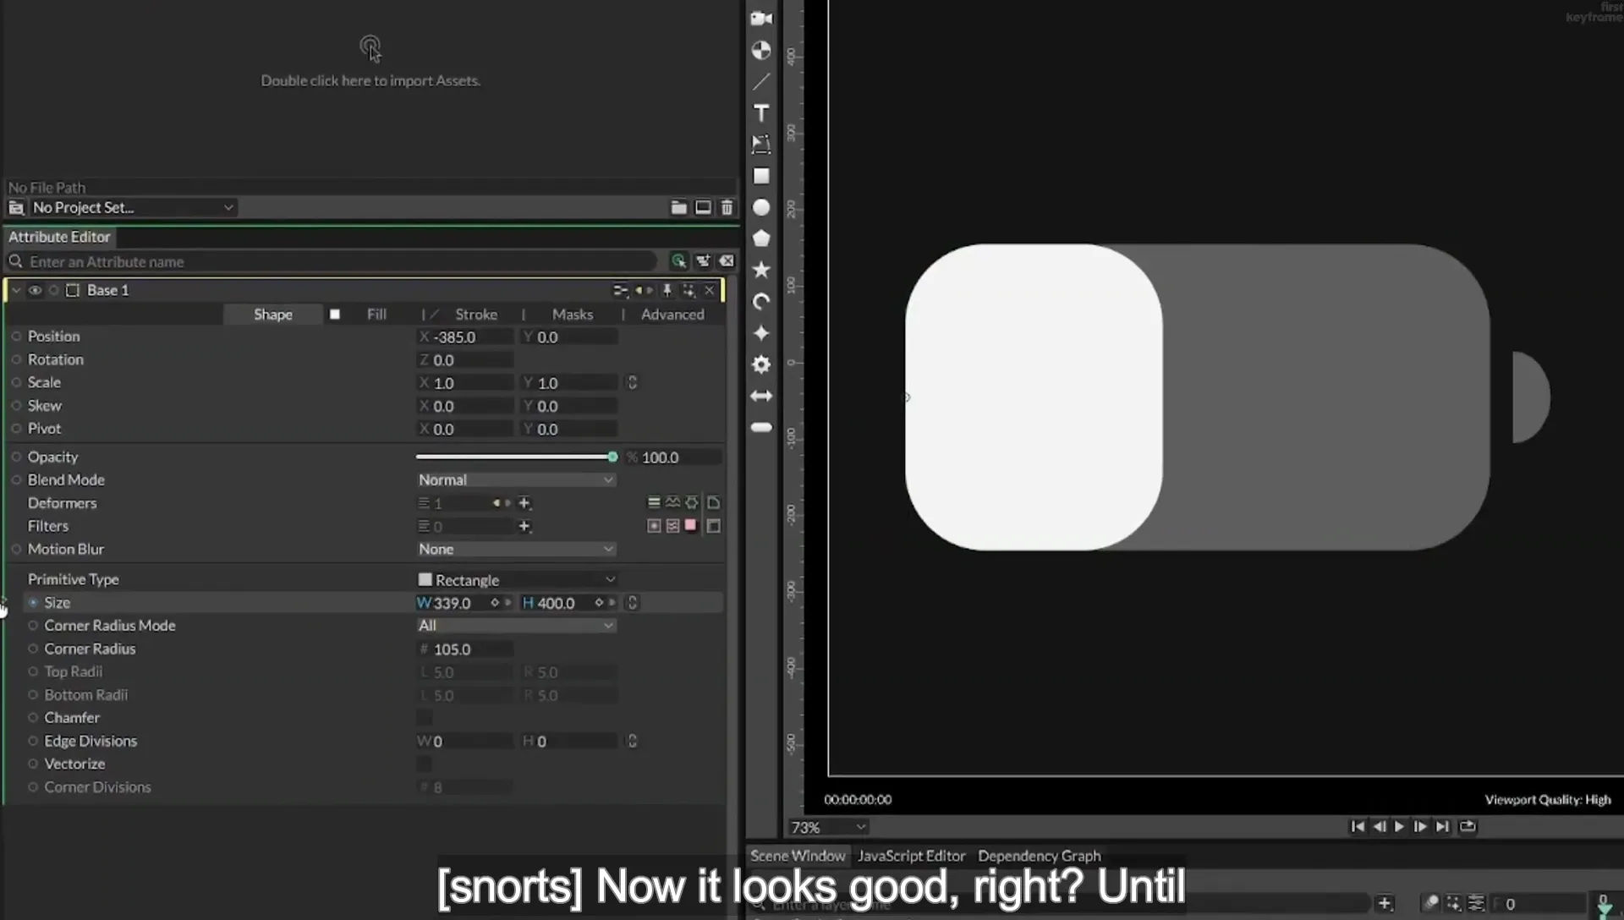Select the double arrow shape tool

click(761, 396)
